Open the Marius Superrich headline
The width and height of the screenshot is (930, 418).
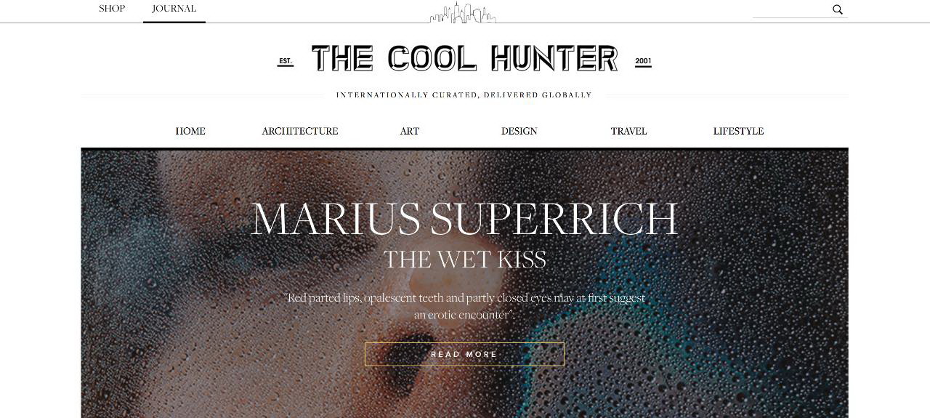click(x=464, y=219)
